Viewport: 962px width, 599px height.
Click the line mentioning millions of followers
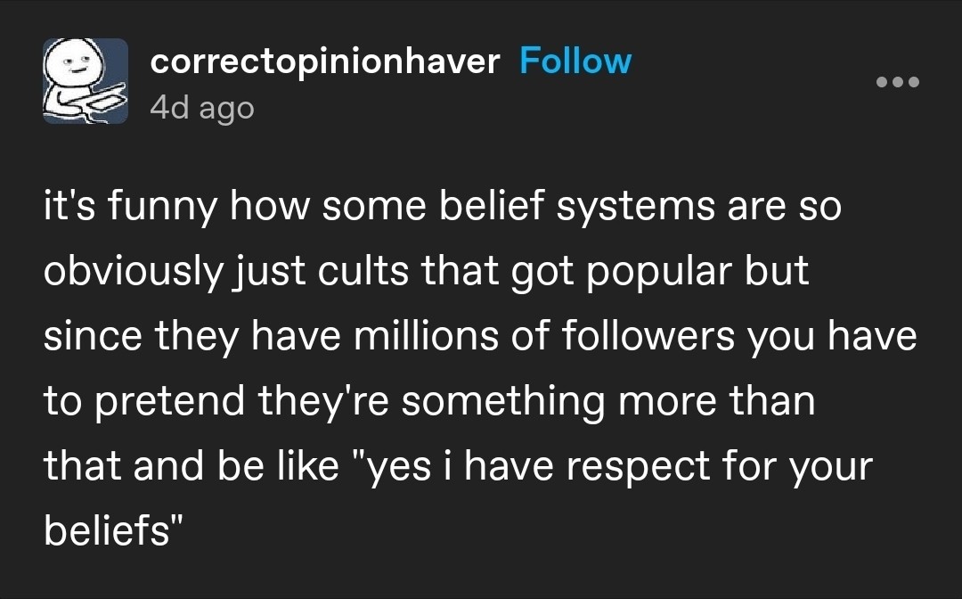[479, 334]
